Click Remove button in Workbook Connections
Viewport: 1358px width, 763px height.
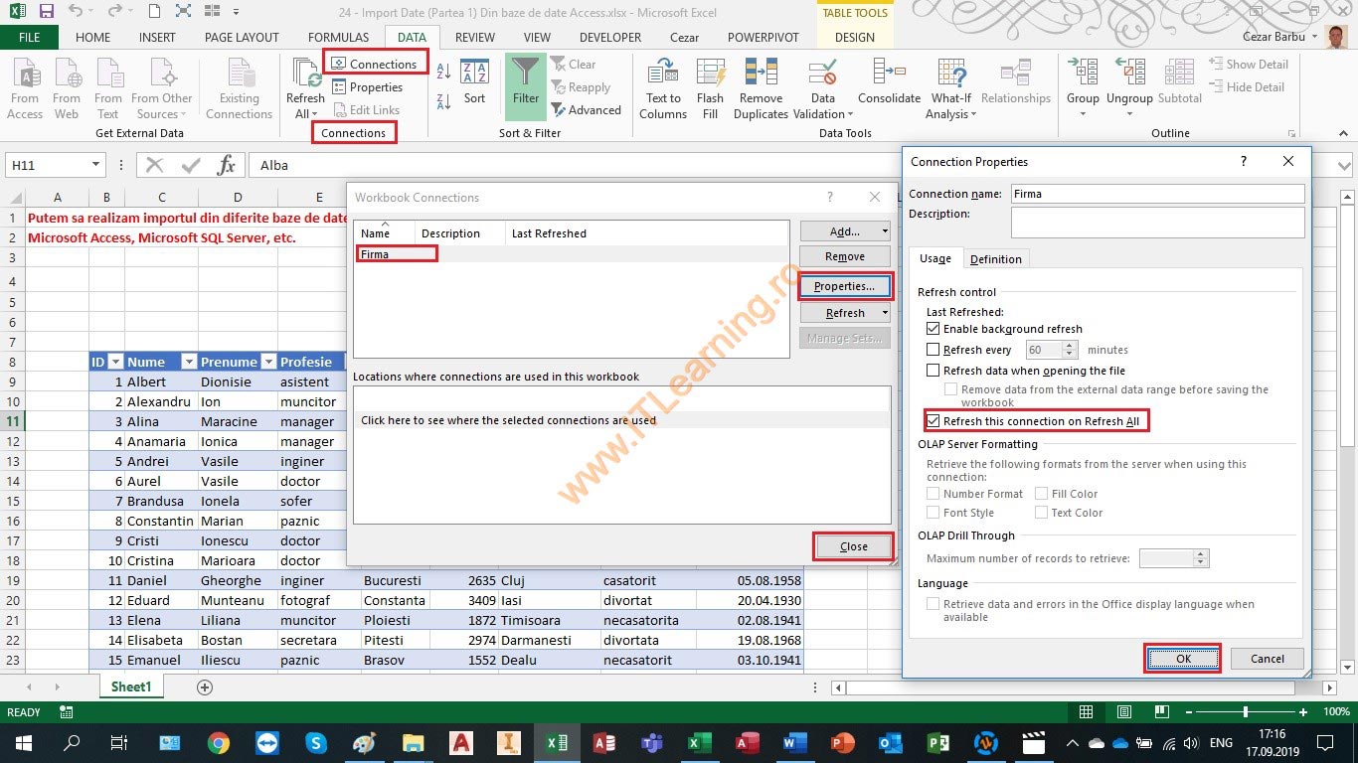point(845,256)
